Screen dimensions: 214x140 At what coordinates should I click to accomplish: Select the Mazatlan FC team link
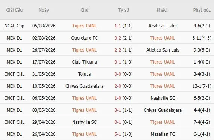tap(162, 134)
